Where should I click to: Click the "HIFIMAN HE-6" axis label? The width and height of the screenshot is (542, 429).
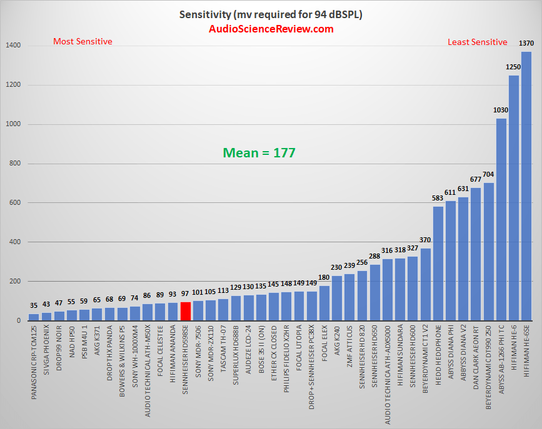[514, 347]
